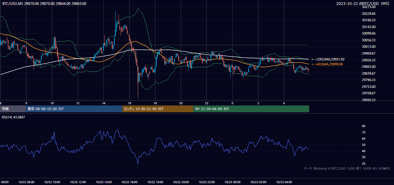Viewport: 394px width, 185px height.
Task: Click bottom time label 10/23 04:00
Action: (x=284, y=182)
